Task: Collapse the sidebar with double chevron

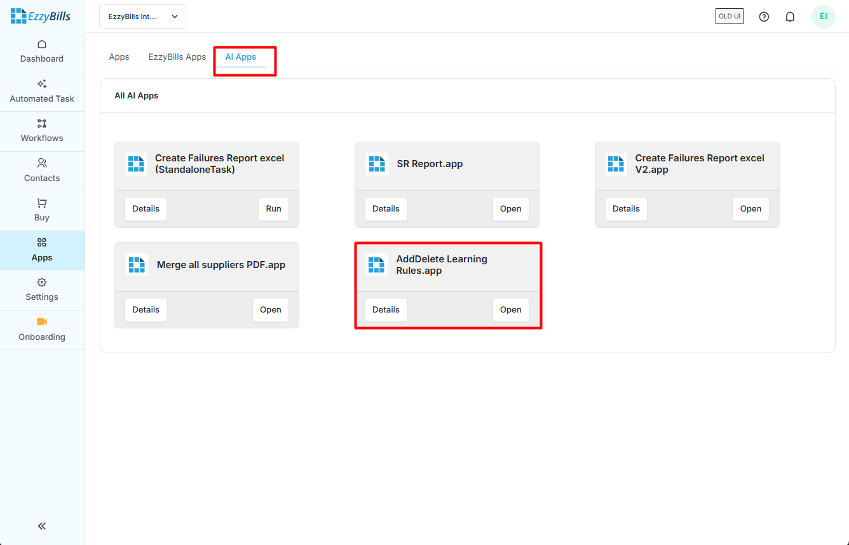Action: click(x=42, y=526)
